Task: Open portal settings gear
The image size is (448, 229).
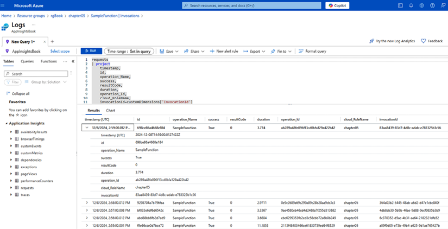Action: (422, 5)
